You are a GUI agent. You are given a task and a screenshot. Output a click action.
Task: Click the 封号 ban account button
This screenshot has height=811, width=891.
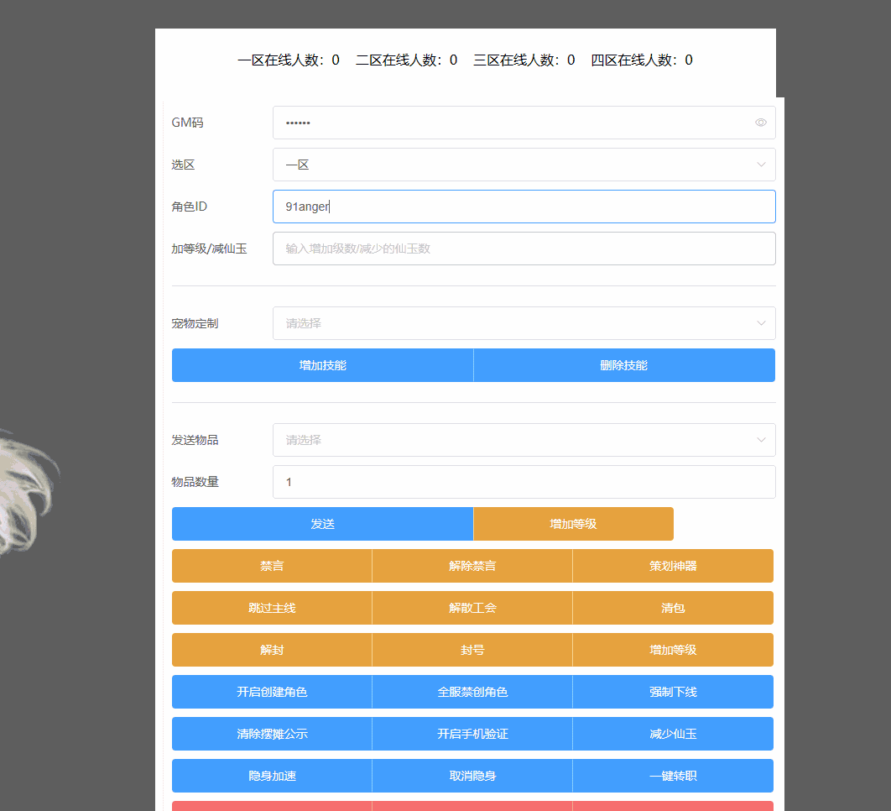(472, 649)
